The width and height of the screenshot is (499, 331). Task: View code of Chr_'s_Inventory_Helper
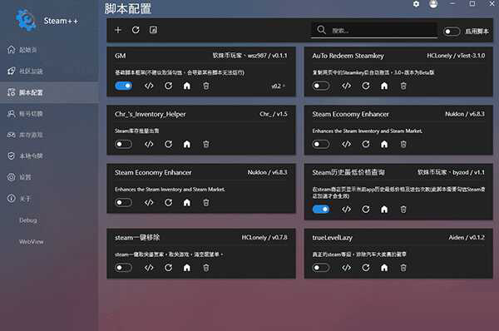[149, 144]
